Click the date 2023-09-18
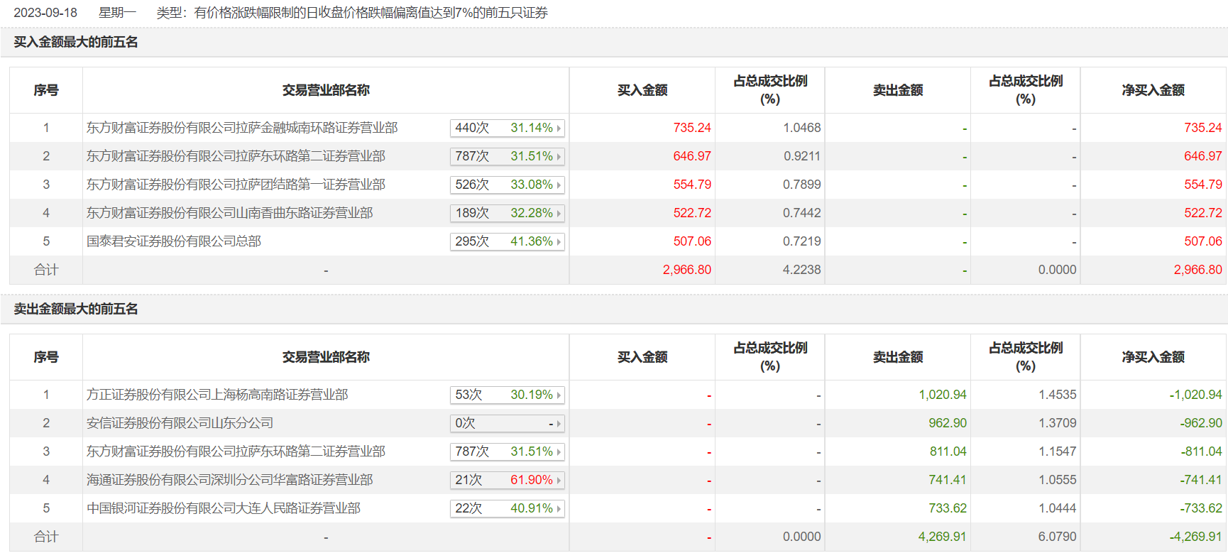The width and height of the screenshot is (1228, 553). point(45,13)
